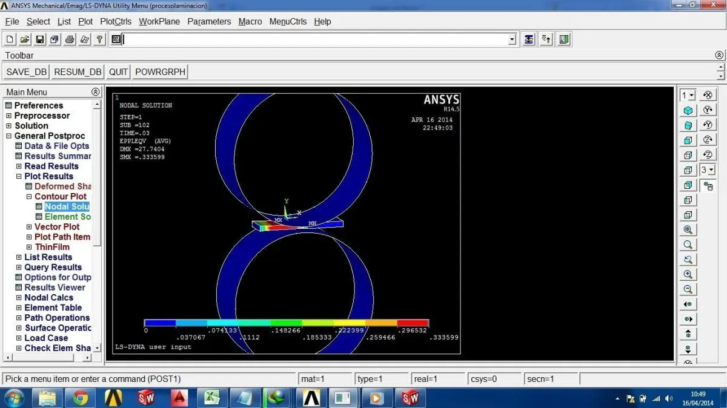This screenshot has width=727, height=408.
Task: Click the Back Up zoom icon
Action: tap(688, 260)
